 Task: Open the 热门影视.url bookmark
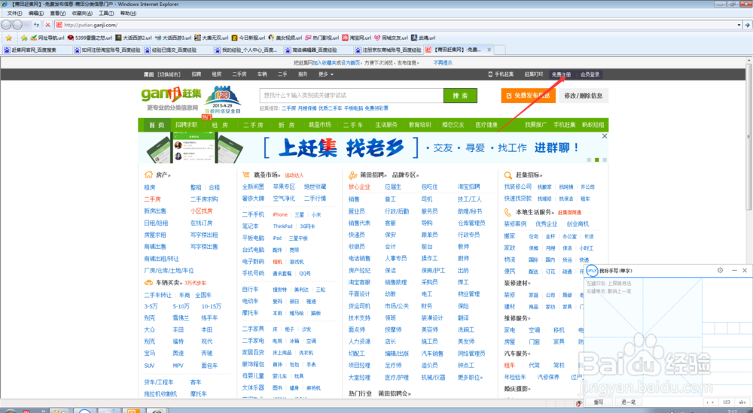tap(322, 38)
